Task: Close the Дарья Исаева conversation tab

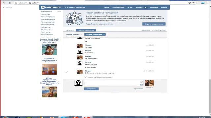Action: click(81, 35)
